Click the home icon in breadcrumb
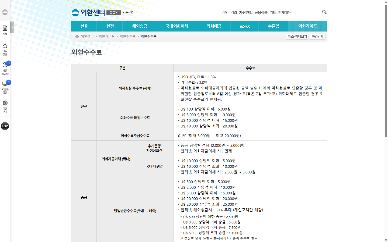The width and height of the screenshot is (388, 242). click(x=77, y=37)
